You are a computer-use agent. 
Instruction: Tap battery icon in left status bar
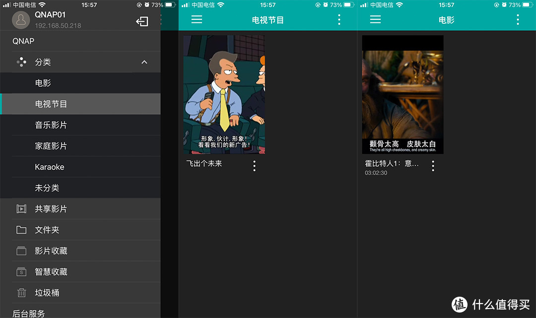pos(170,5)
